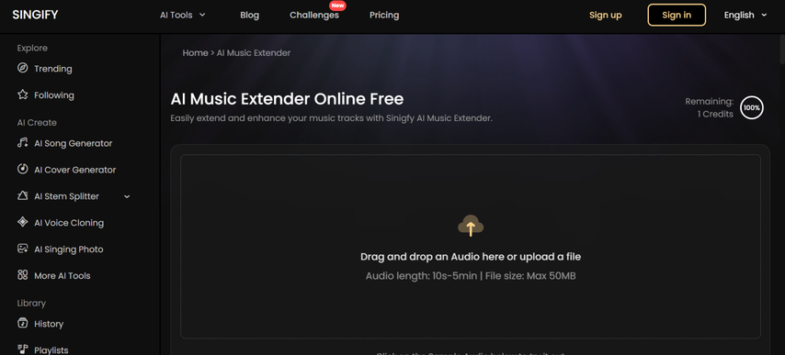The image size is (785, 355).
Task: Open AI Voice Cloning from sidebar
Action: pos(69,223)
